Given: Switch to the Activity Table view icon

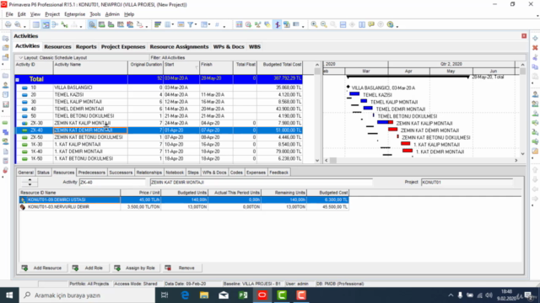Looking at the screenshot, I should point(35,24).
